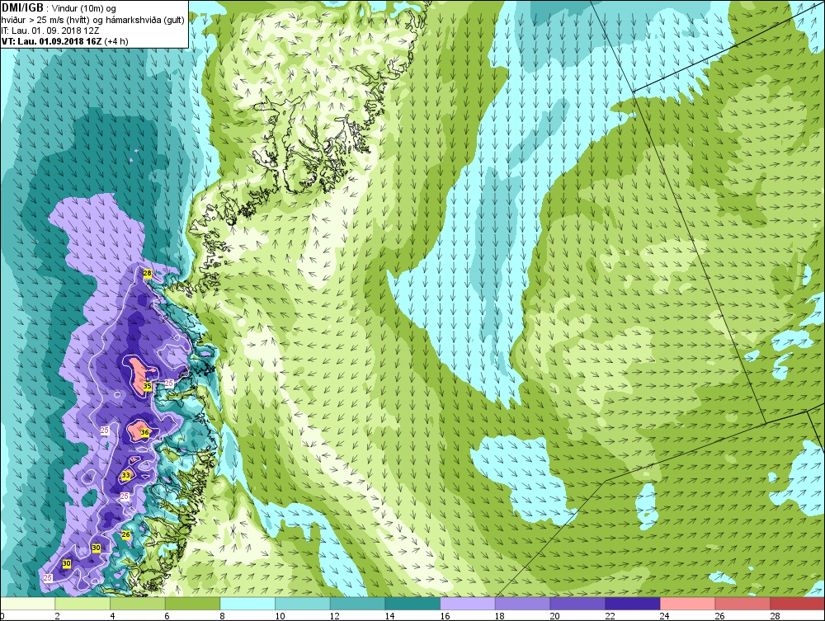Click the salmon 26–28 m/s legend swatch
Image resolution: width=825 pixels, height=621 pixels.
coord(742,603)
